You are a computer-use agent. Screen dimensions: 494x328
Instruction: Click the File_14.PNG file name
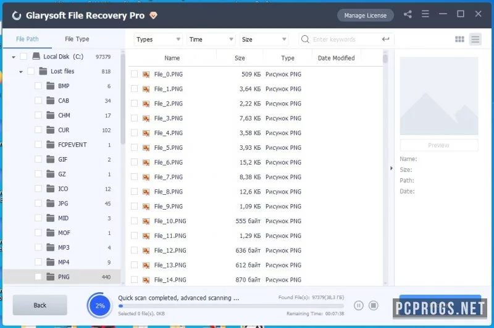pyautogui.click(x=170, y=279)
